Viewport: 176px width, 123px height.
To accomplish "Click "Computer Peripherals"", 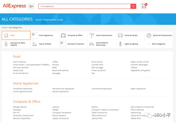I will (62, 113).
